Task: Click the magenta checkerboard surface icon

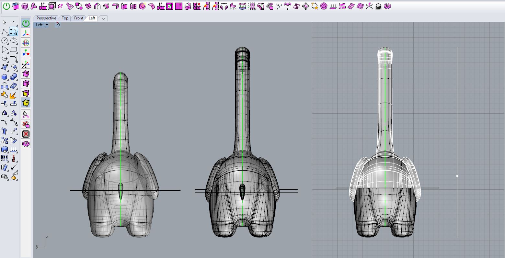Action: coord(297,6)
